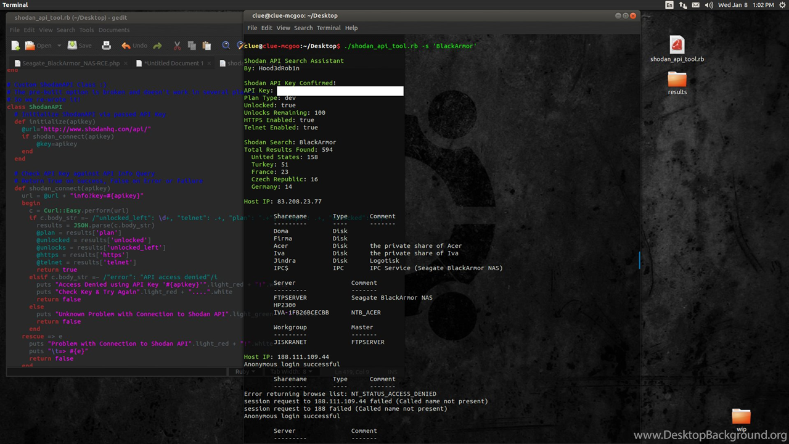
Task: Click the Print icon in gedit toolbar
Action: point(106,46)
